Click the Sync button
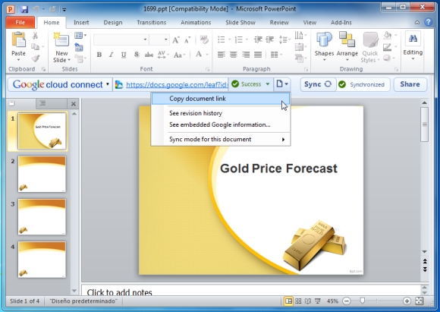This screenshot has width=440, height=312. click(x=318, y=84)
